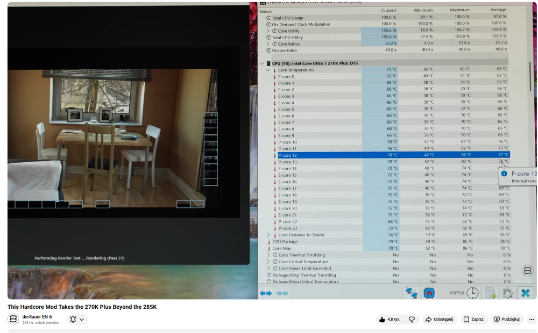538x333 pixels.
Task: Open the three-dot more actions menu
Action: 532,319
